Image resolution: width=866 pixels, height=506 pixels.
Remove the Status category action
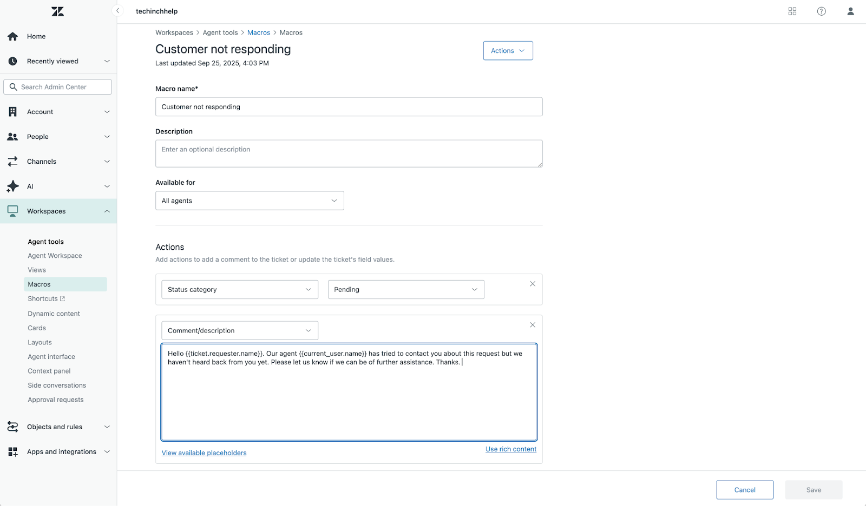pyautogui.click(x=533, y=283)
